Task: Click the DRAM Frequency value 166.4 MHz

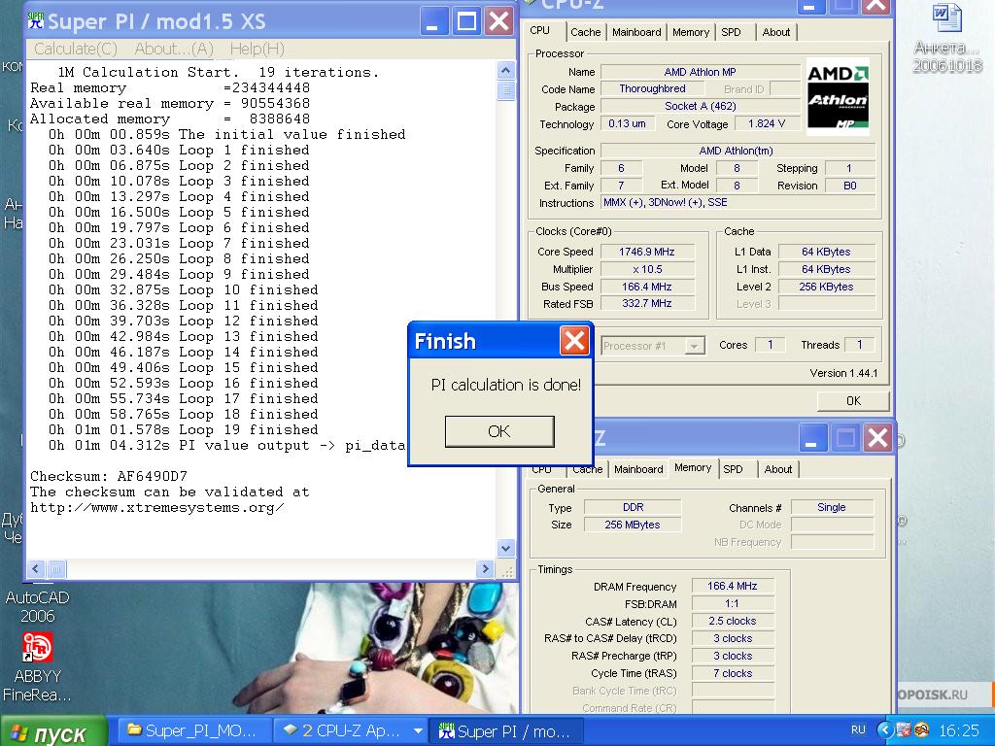Action: click(x=732, y=586)
